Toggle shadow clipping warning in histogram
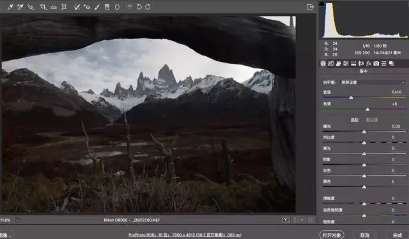Screen dimensions: 409x239 click(321, 4)
